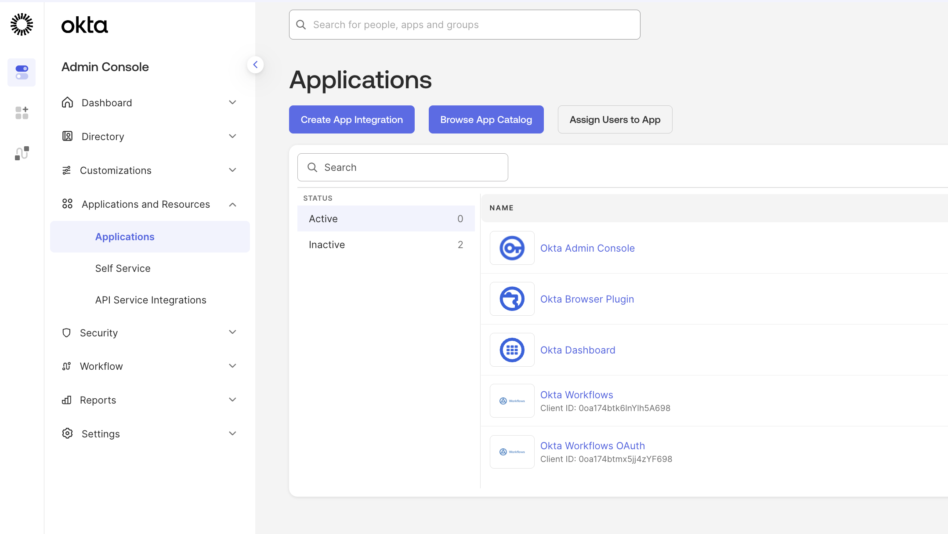Open the Security menu label

pos(99,333)
